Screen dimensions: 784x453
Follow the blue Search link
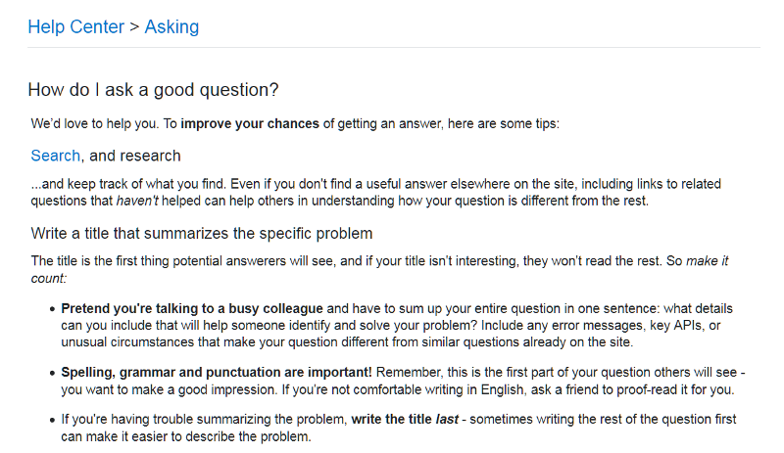coord(56,156)
